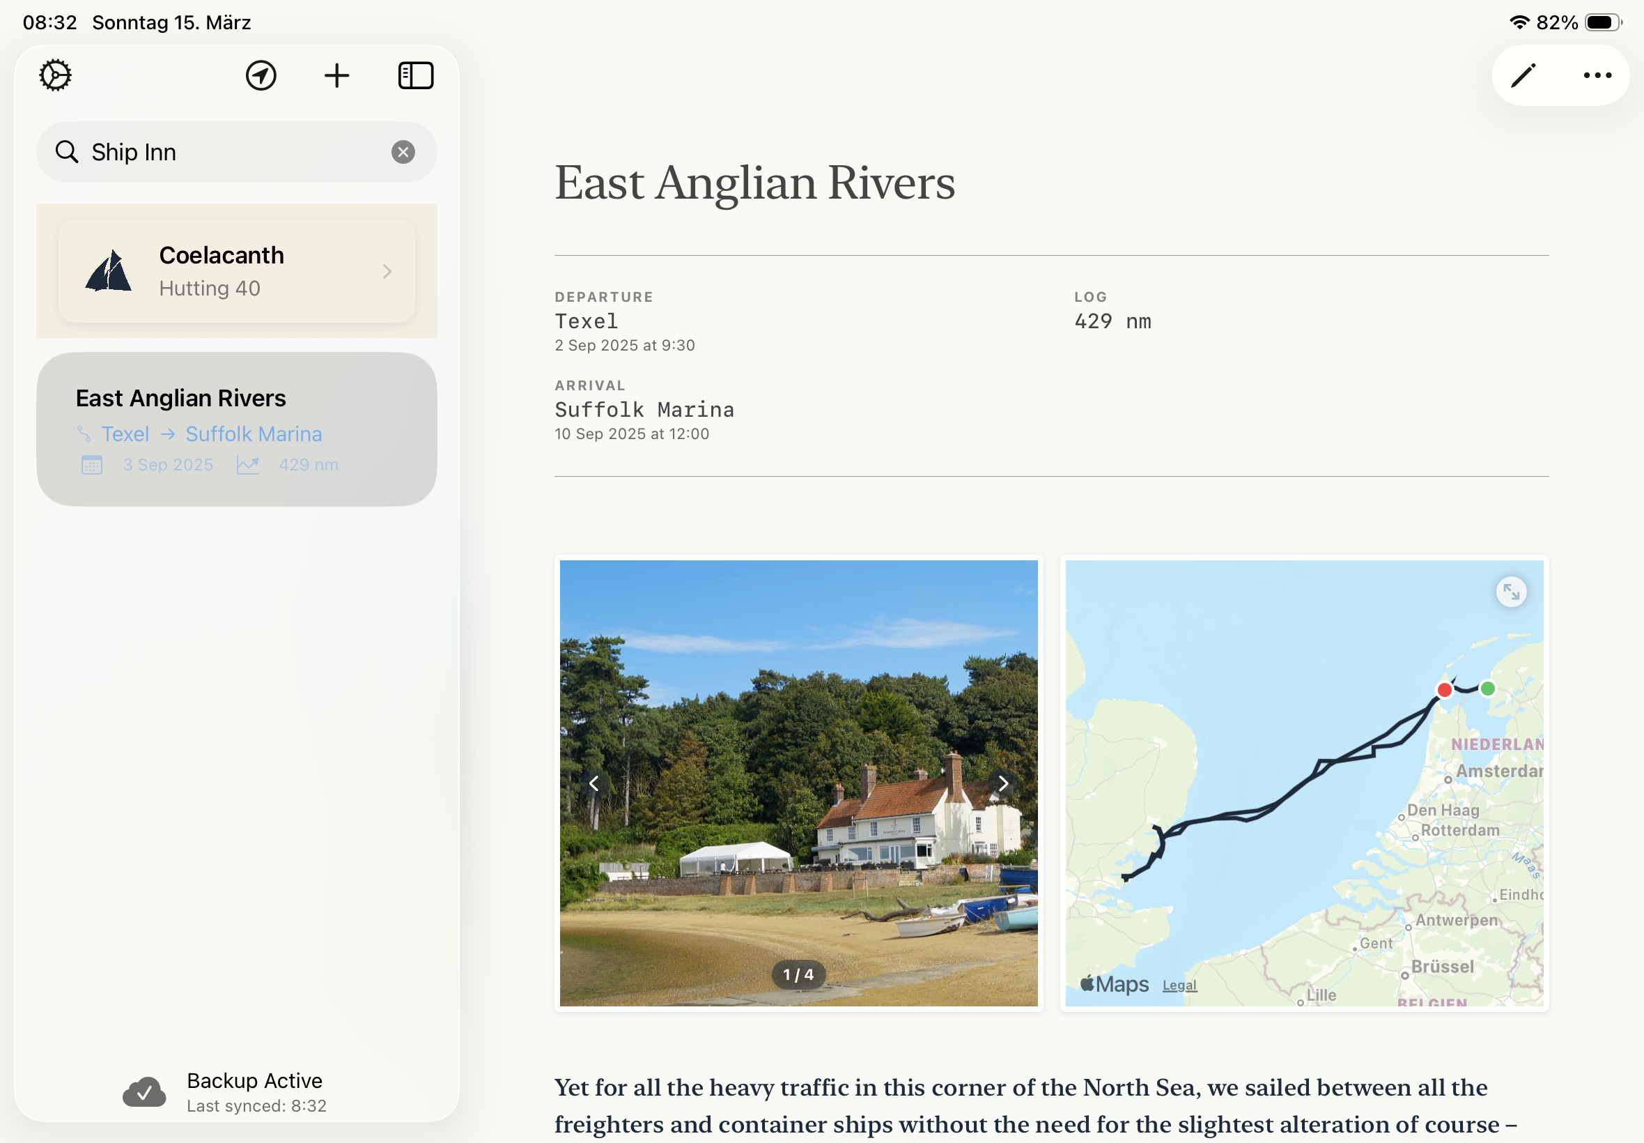The width and height of the screenshot is (1644, 1143).
Task: Show the previous carousel photo
Action: pos(594,783)
